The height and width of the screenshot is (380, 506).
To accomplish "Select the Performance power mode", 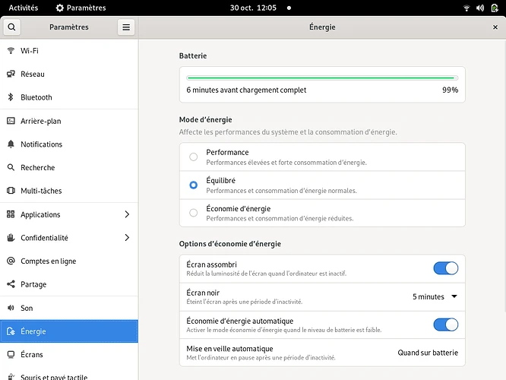I will (x=194, y=157).
